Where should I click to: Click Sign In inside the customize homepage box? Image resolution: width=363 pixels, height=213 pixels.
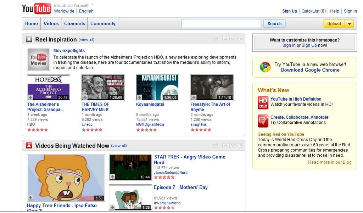click(289, 45)
